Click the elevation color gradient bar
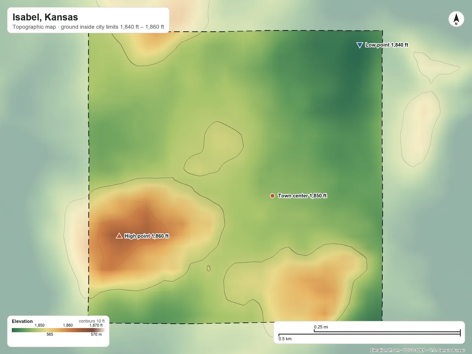Image resolution: width=472 pixels, height=354 pixels. (x=58, y=330)
